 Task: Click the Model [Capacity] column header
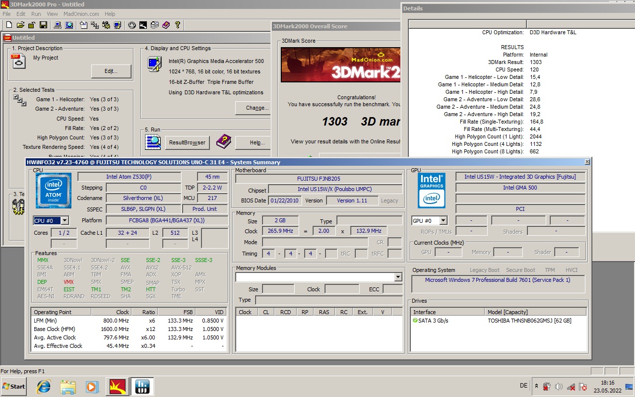tap(536, 312)
